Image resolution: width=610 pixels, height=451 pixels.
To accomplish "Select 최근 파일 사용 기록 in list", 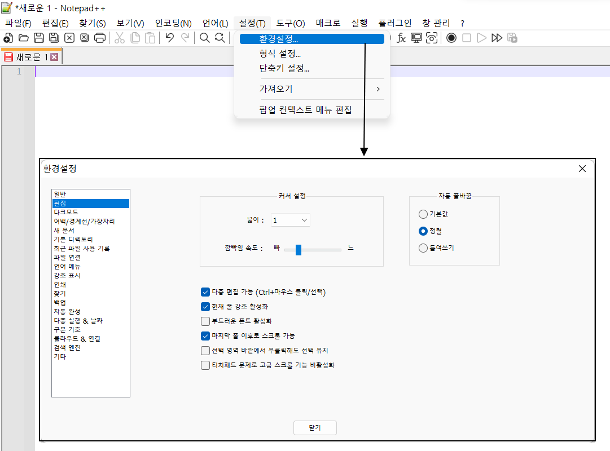I will 91,249.
